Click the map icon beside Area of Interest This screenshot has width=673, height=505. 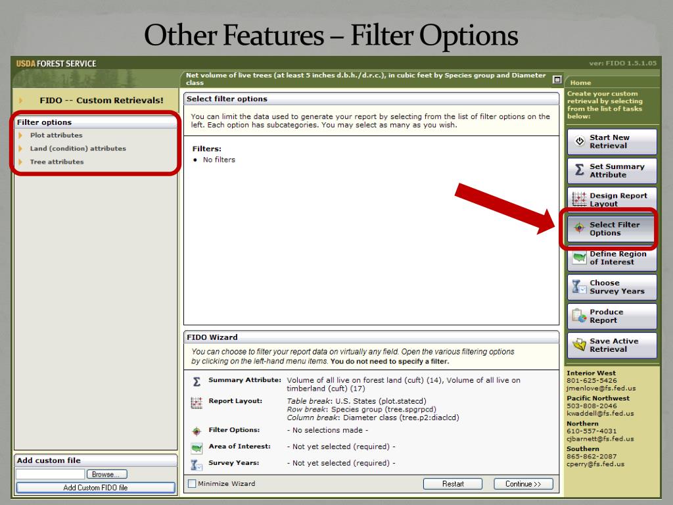click(197, 448)
